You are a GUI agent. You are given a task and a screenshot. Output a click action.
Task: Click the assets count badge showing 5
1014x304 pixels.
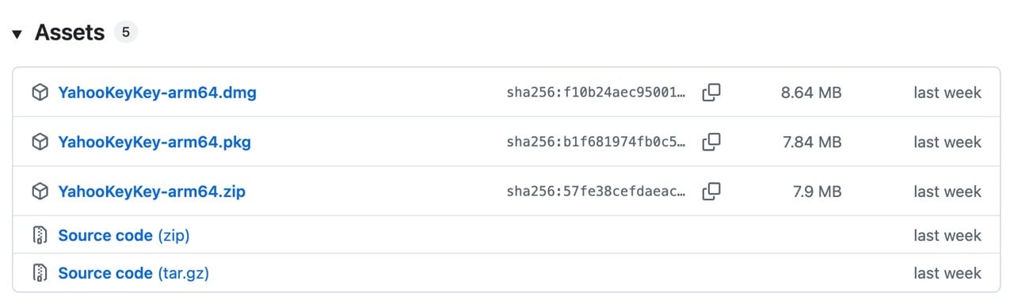pos(126,32)
